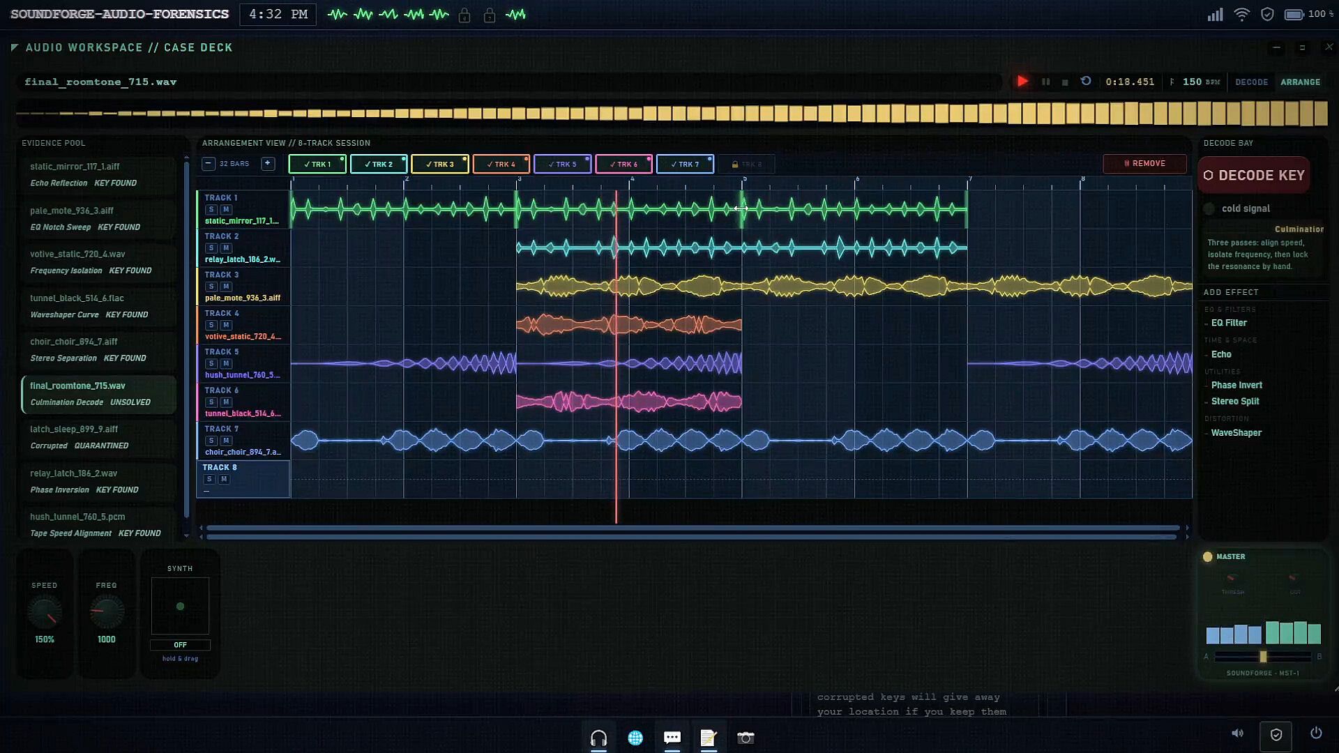Open the headphones app in the taskbar

598,738
